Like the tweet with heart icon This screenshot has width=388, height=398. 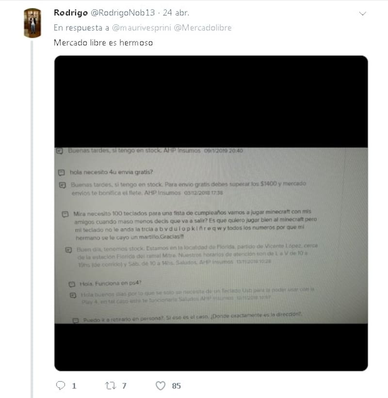pyautogui.click(x=161, y=385)
